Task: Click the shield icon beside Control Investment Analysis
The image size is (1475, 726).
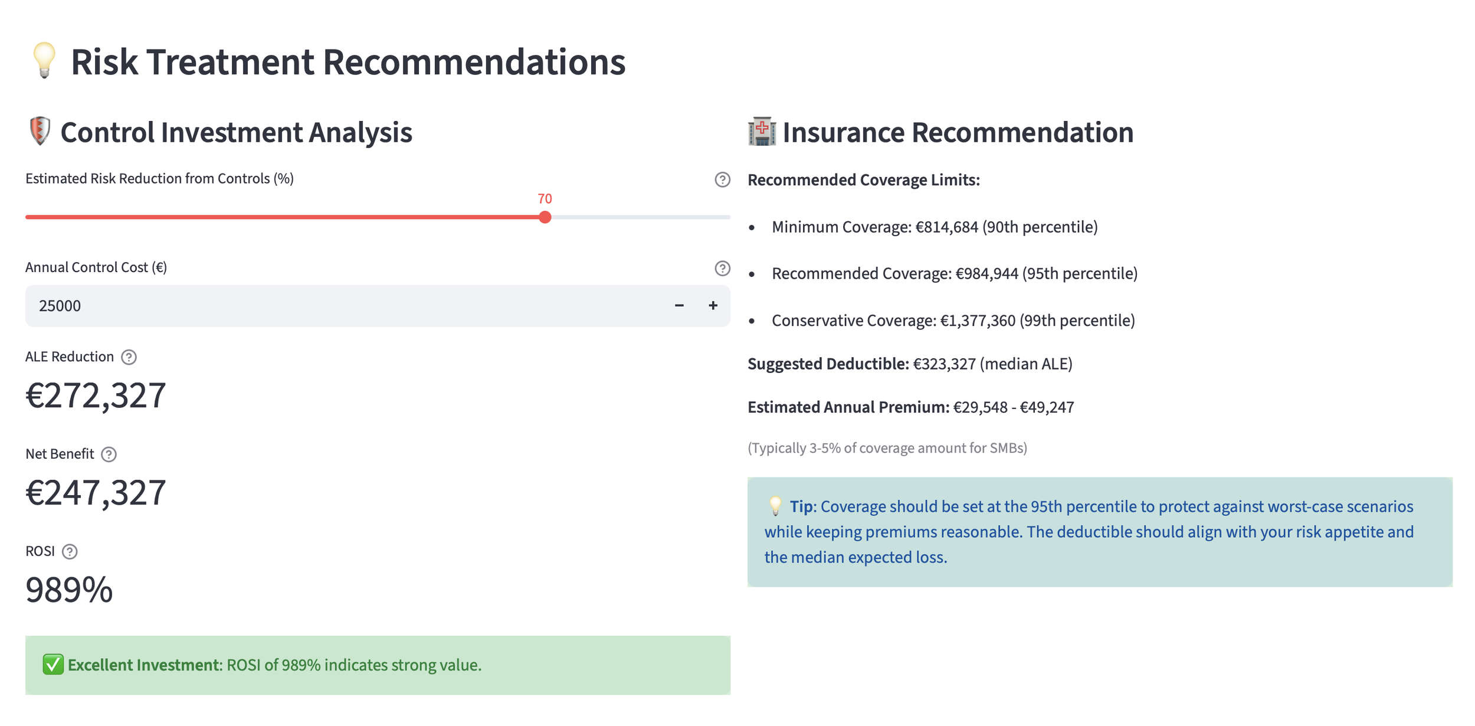Action: click(x=40, y=131)
